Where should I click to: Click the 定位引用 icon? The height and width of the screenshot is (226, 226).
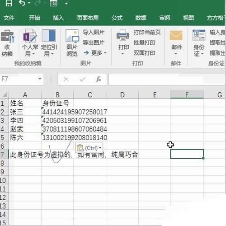[x=49, y=36]
